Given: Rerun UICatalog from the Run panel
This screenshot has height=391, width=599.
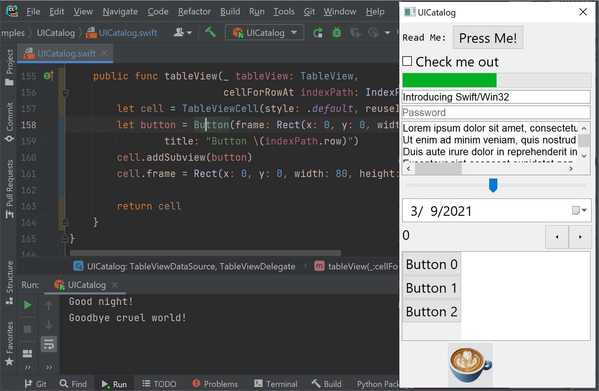Looking at the screenshot, I should tap(28, 305).
